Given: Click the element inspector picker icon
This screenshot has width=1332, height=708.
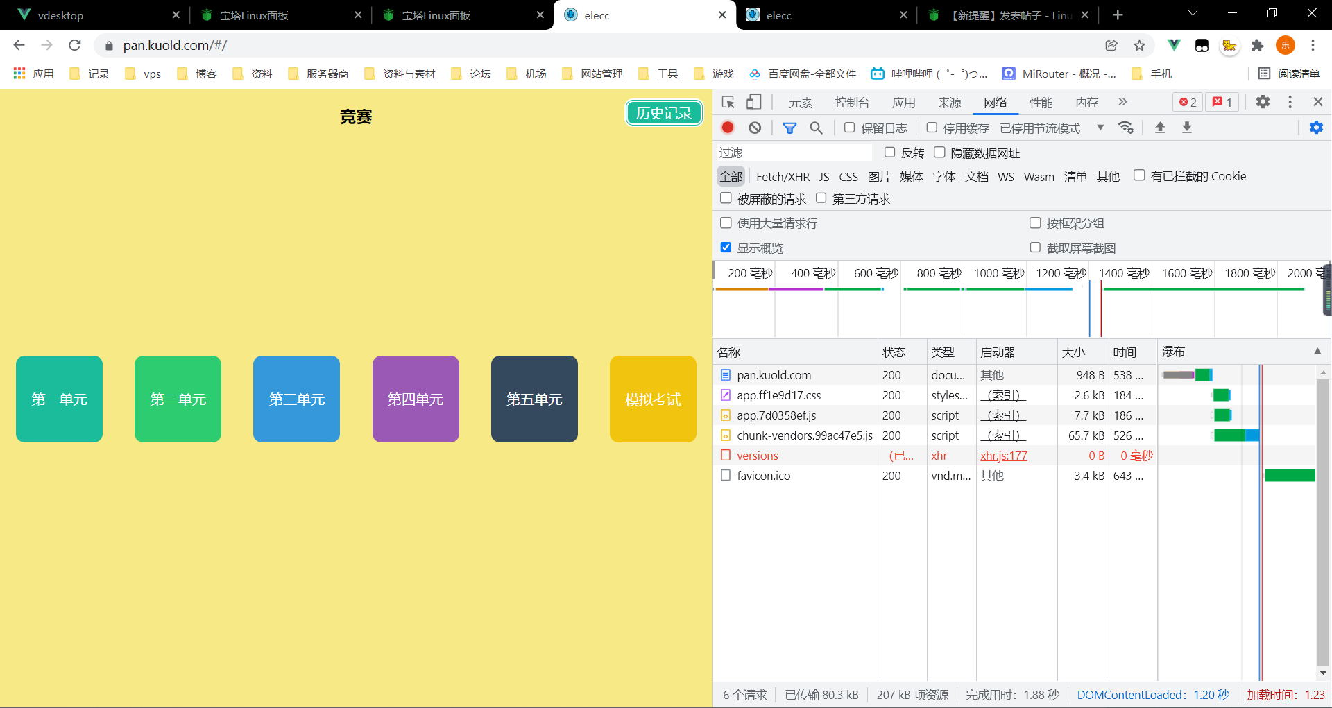Looking at the screenshot, I should (x=728, y=103).
